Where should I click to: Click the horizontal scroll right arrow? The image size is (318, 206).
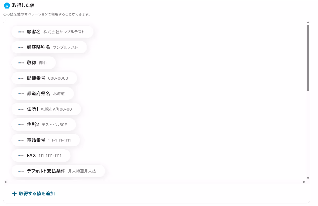point(304,182)
